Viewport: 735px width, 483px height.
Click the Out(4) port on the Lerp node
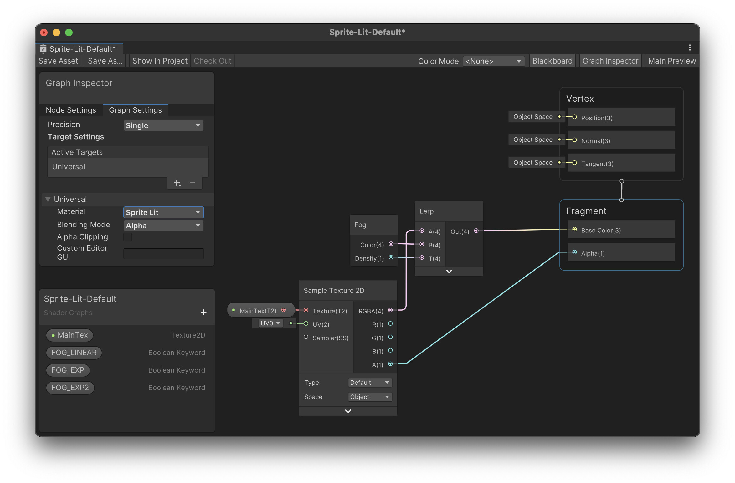(477, 231)
